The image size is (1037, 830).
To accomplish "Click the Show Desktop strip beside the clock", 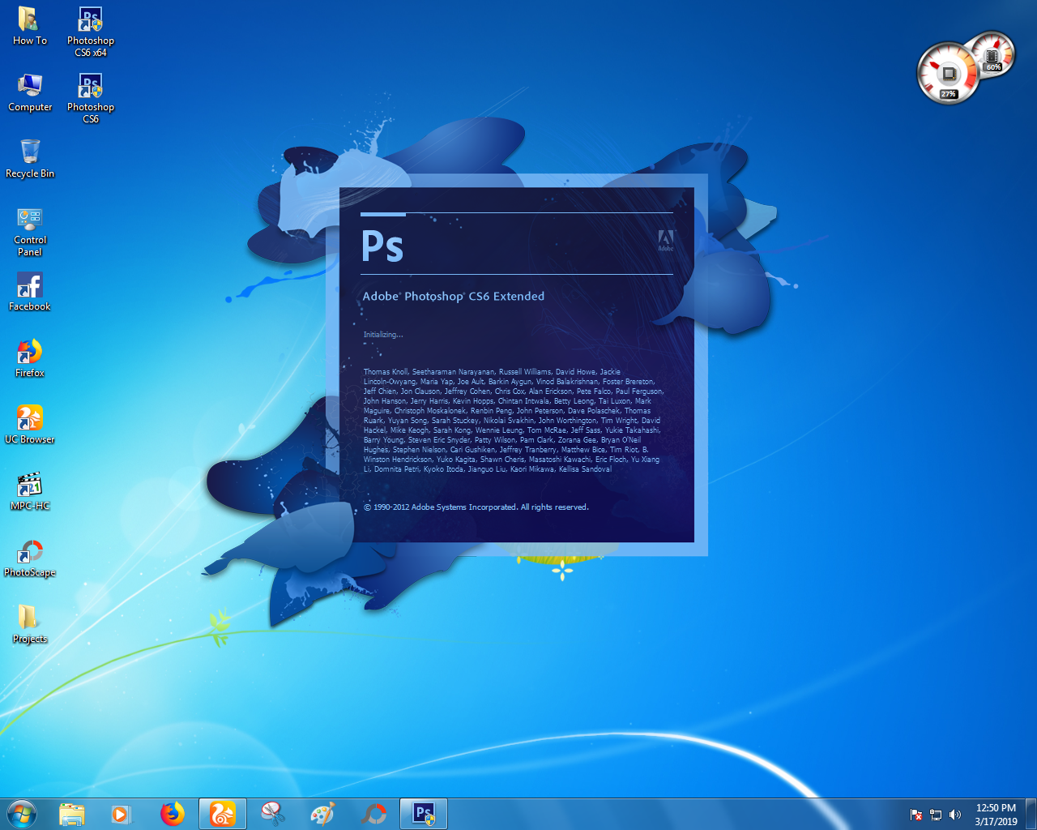I will pos(1031,814).
